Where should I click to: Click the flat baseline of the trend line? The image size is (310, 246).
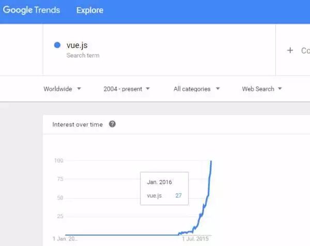[x=121, y=235]
